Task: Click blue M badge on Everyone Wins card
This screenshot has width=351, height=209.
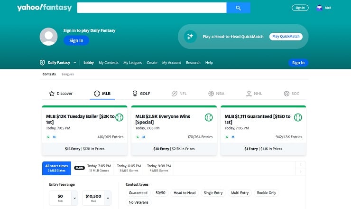Action: click(x=144, y=137)
